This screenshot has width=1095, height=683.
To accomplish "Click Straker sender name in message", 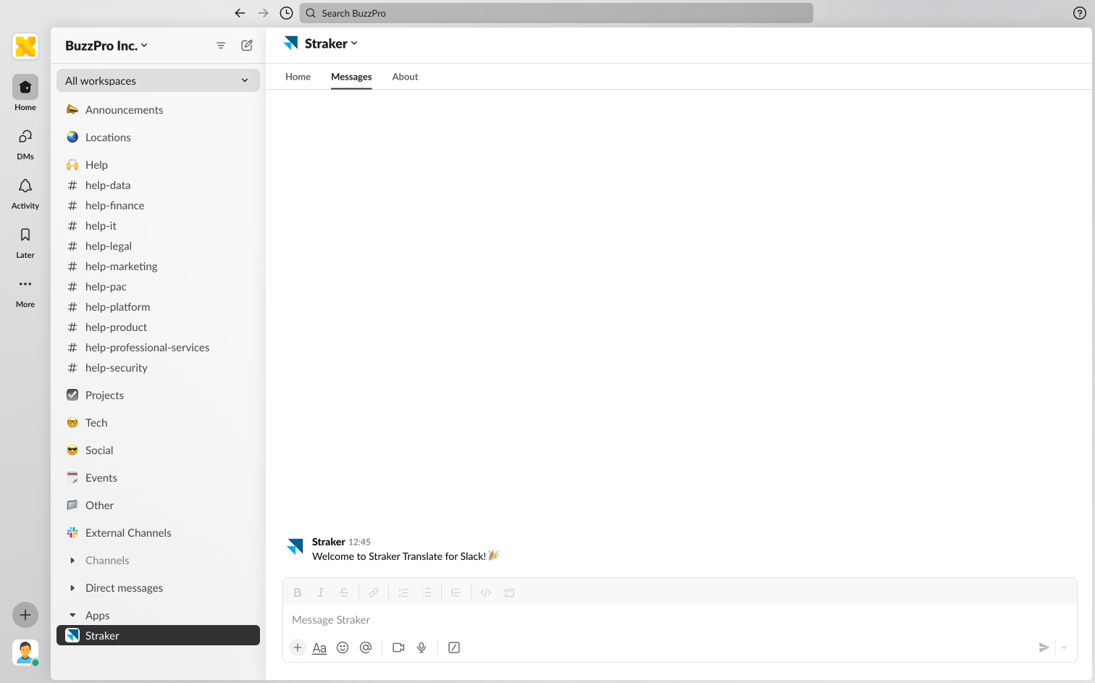I will tap(328, 542).
